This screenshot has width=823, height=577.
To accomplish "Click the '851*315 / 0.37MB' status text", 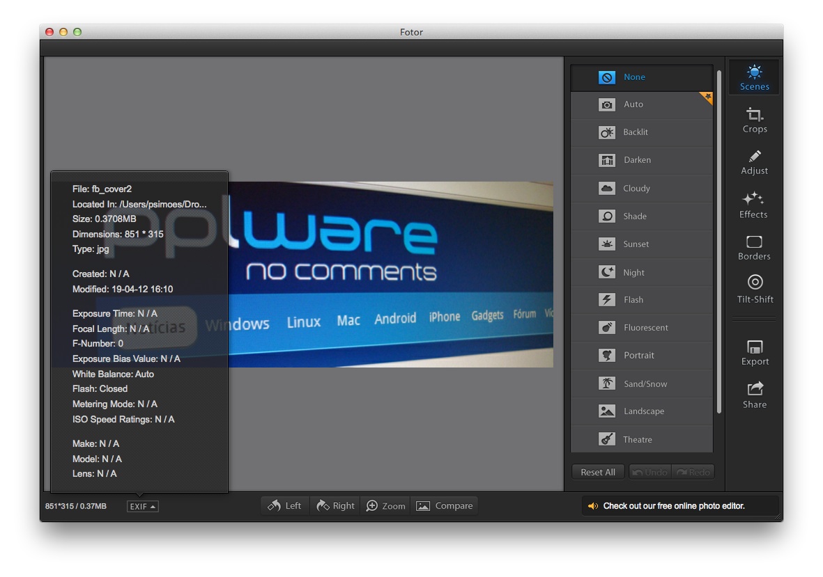I will (75, 506).
